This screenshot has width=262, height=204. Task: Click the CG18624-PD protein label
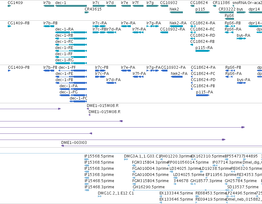point(203,80)
